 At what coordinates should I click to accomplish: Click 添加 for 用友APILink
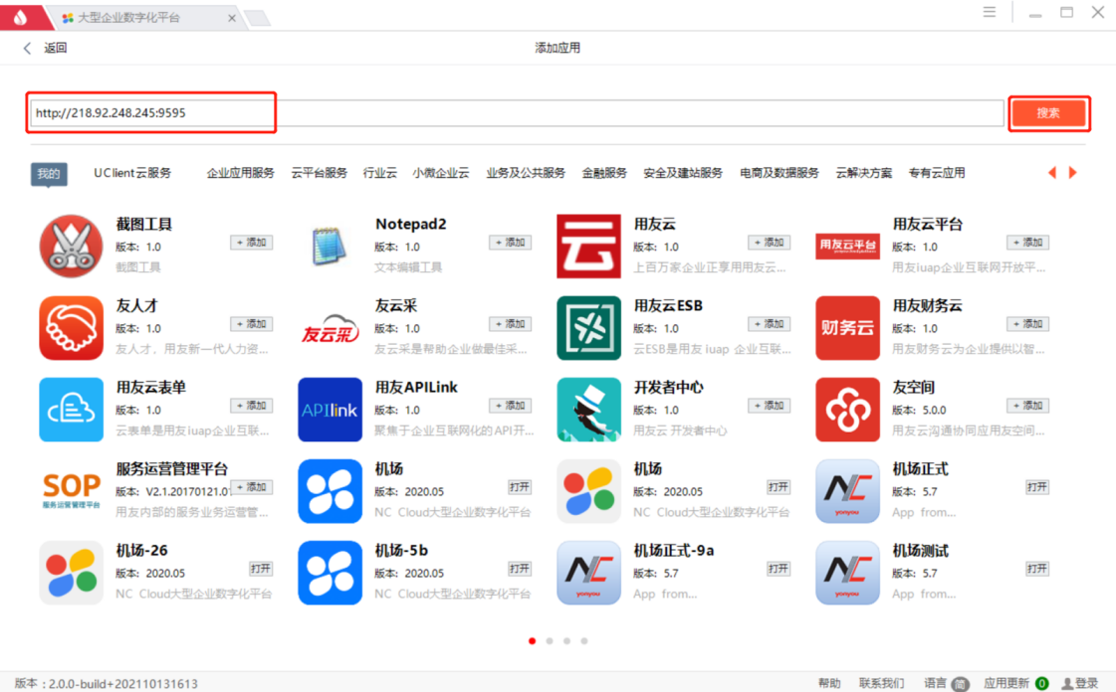[511, 406]
